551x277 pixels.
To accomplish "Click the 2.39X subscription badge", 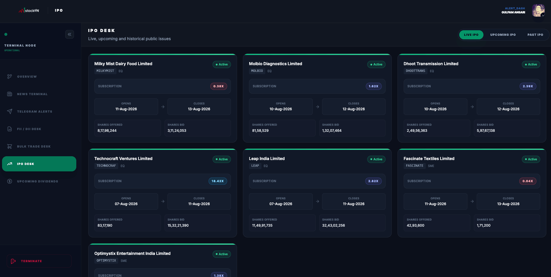I will tap(528, 86).
